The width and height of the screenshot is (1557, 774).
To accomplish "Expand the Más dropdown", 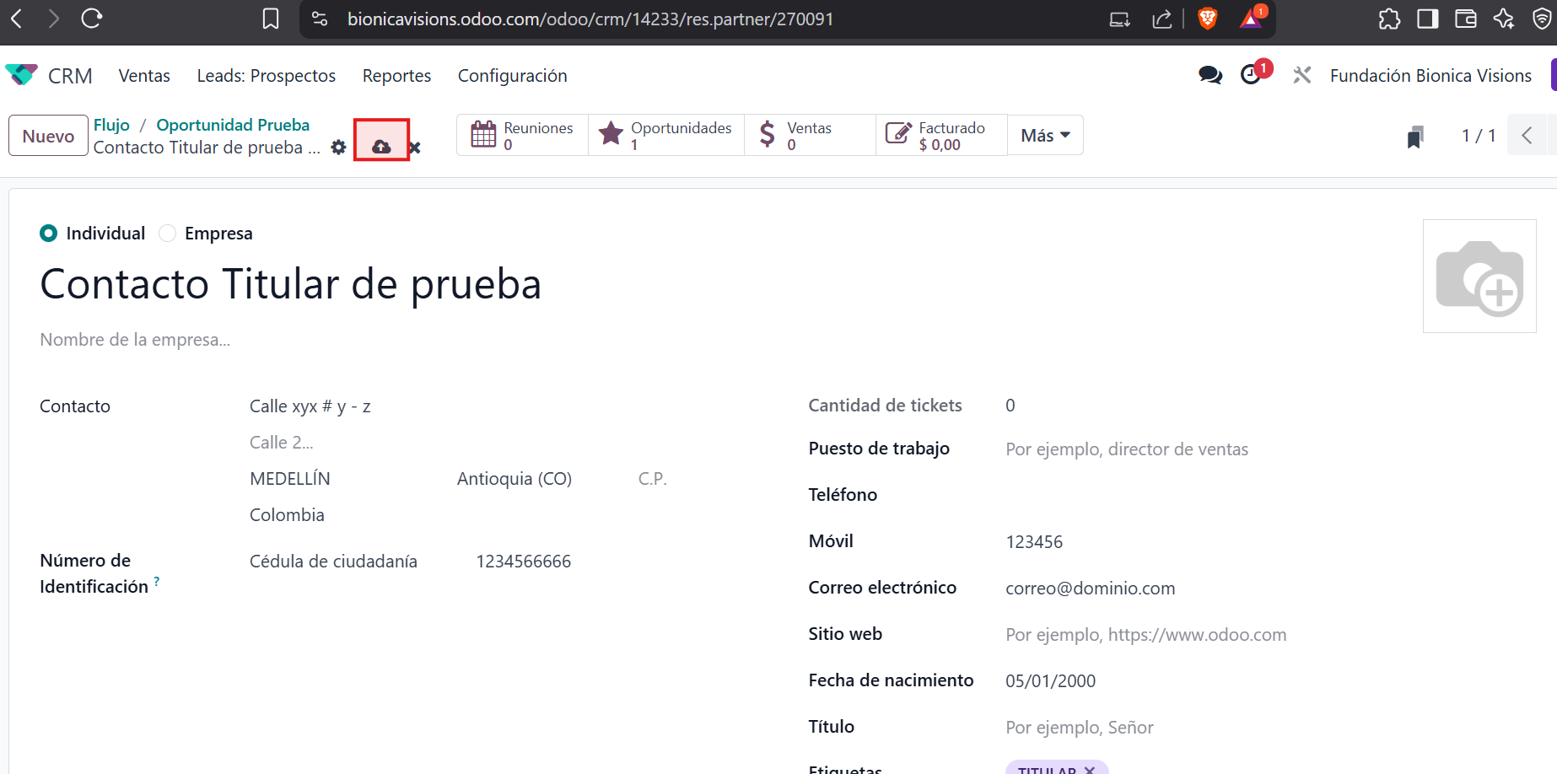I will [x=1045, y=136].
